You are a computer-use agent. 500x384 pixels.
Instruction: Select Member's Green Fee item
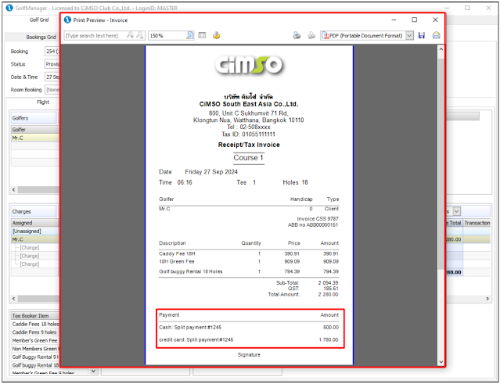pos(34,340)
